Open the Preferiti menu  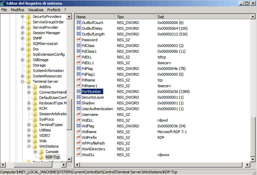(54, 10)
